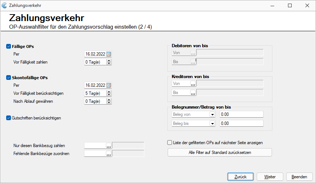
Task: Expand the Beleg von dropdown
Action: 212,114
